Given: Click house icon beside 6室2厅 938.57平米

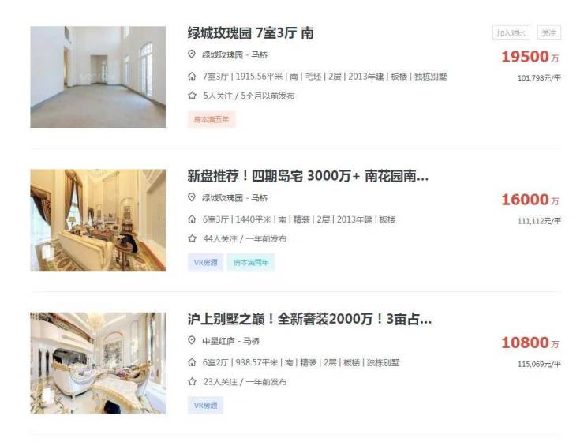Looking at the screenshot, I should [192, 362].
